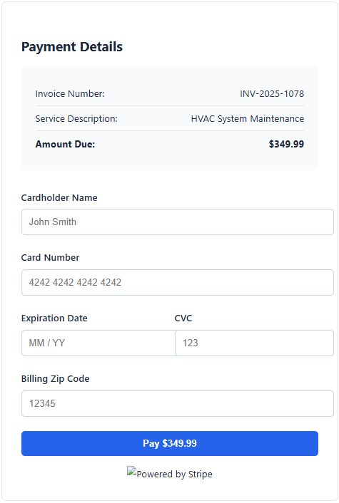Click the Powered by Stripe text

coord(174,474)
